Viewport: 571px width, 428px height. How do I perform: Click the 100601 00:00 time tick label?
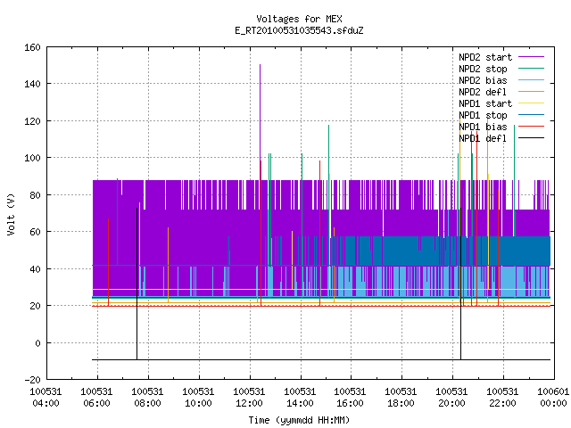553,398
